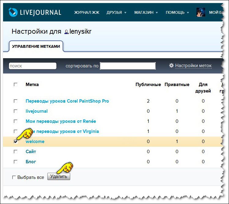The width and height of the screenshot is (229, 204).
Task: Click the LIVEJOURNAL wordmark text
Action: [41, 13]
